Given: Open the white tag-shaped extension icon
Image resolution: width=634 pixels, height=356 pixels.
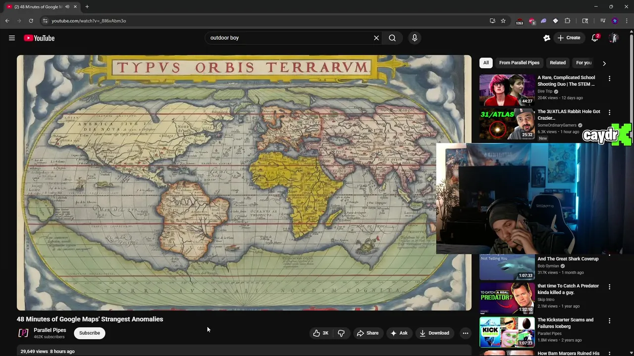Looking at the screenshot, I should [x=555, y=21].
